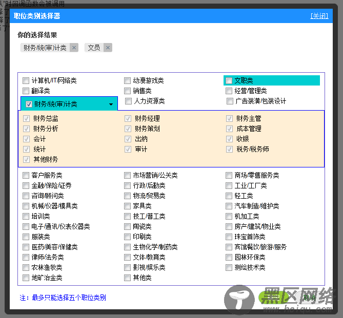Check the 行政/后勤类 checkbox

[x=127, y=185]
